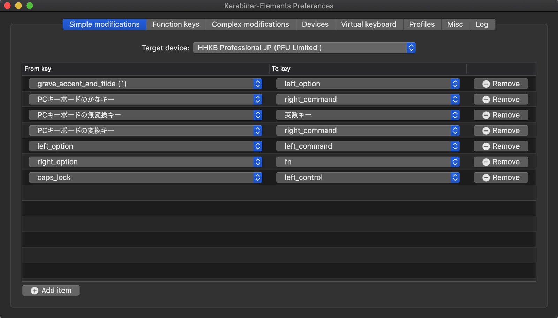This screenshot has width=558, height=318.
Task: Remove the PCキーボードの変換キー mapping
Action: [501, 130]
